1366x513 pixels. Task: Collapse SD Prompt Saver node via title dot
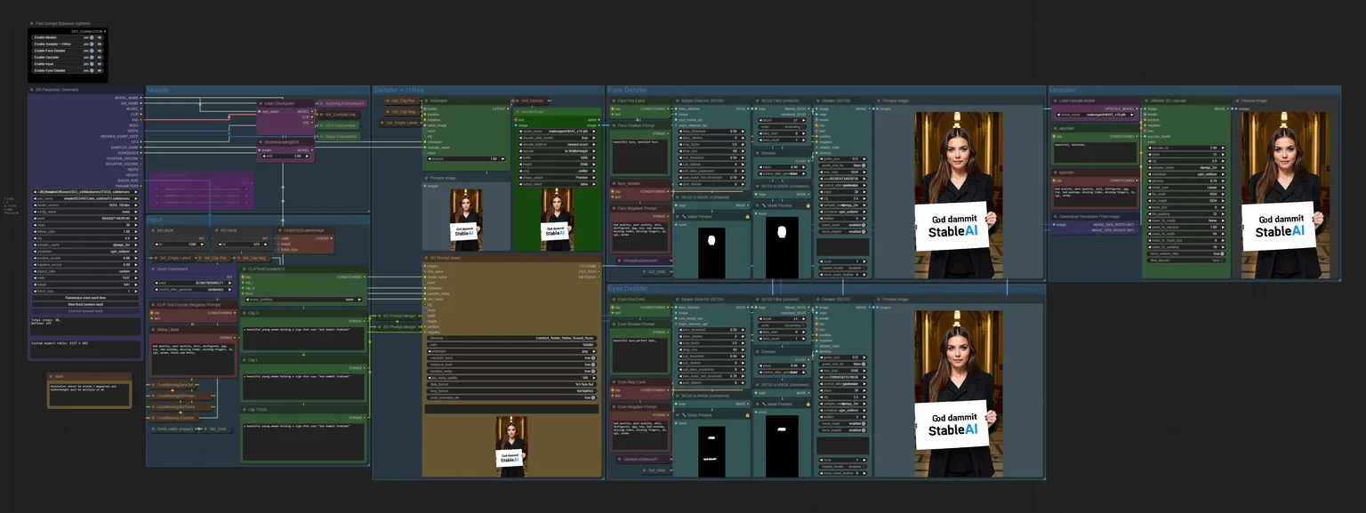pyautogui.click(x=426, y=258)
